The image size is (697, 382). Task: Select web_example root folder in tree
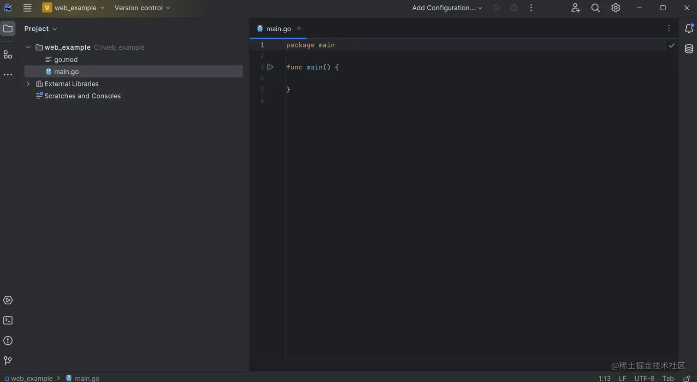pyautogui.click(x=67, y=47)
